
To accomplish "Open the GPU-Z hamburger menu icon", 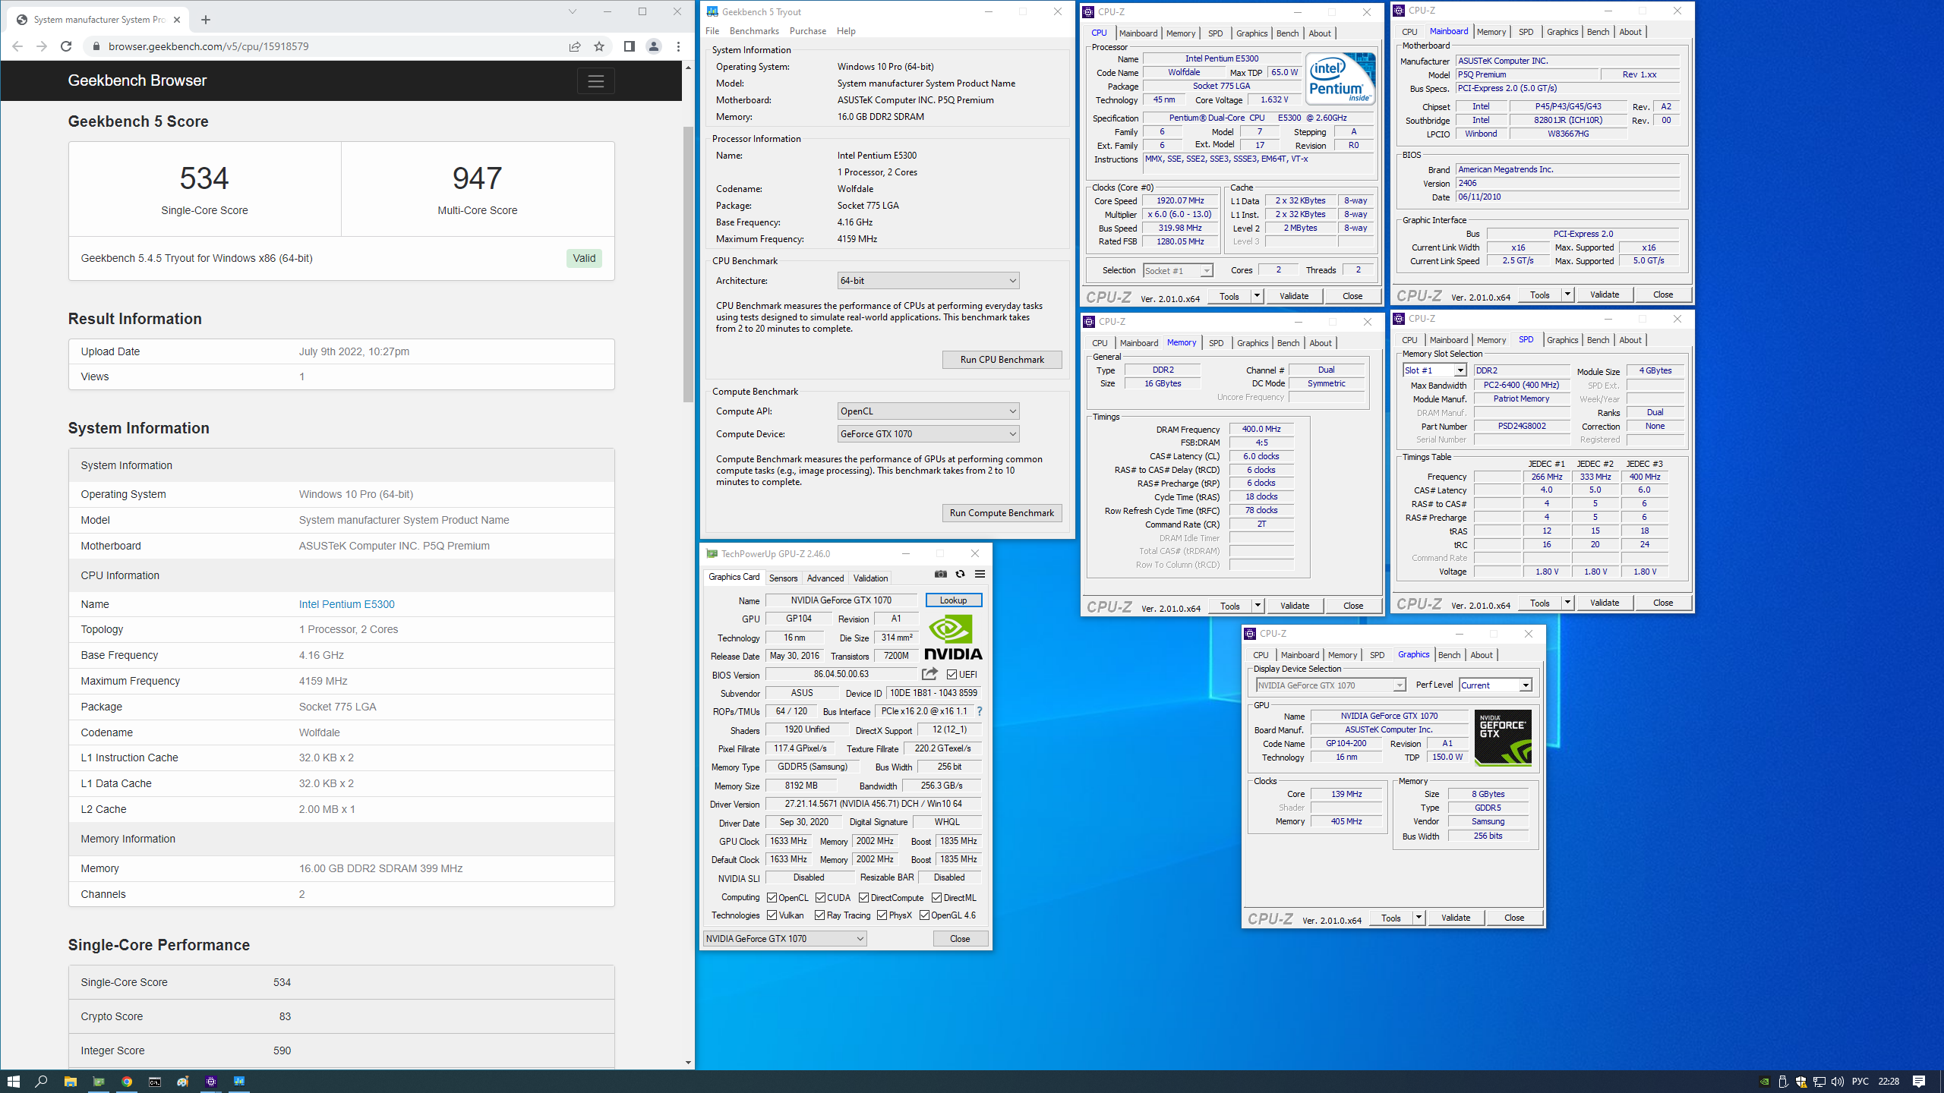I will pos(980,574).
